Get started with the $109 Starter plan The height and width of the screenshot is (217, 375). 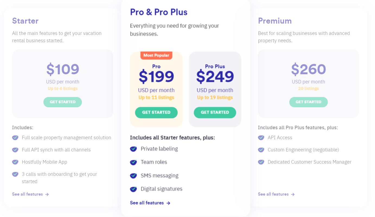(x=63, y=102)
